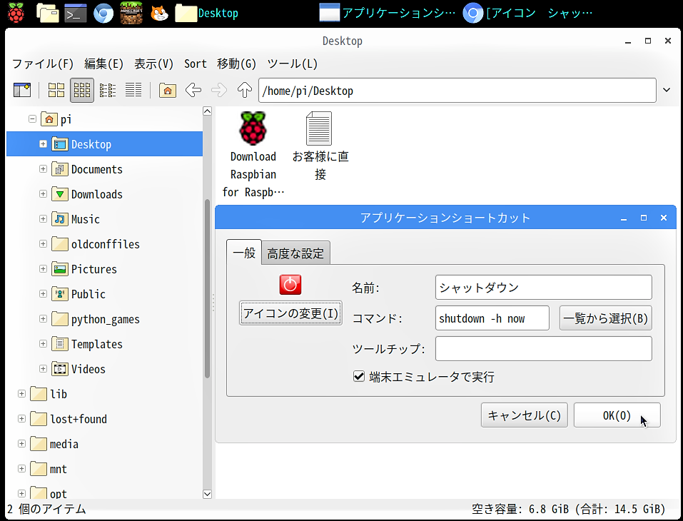
Task: Go up to the parent folder
Action: [244, 90]
